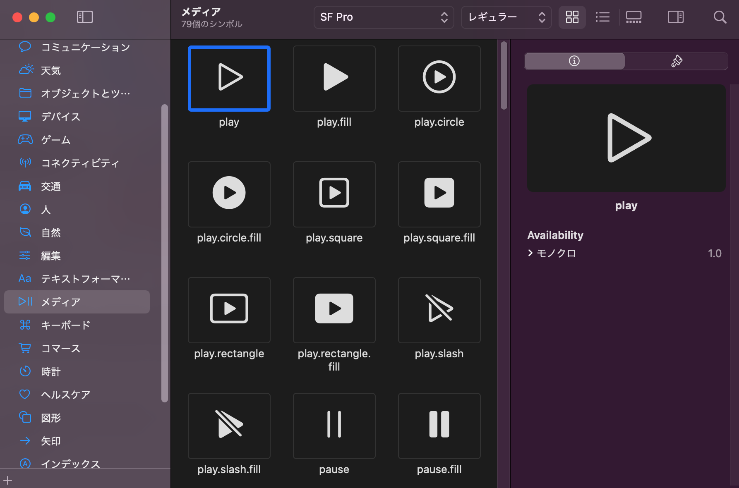Click the 79個のシンボル subtitle

point(212,24)
